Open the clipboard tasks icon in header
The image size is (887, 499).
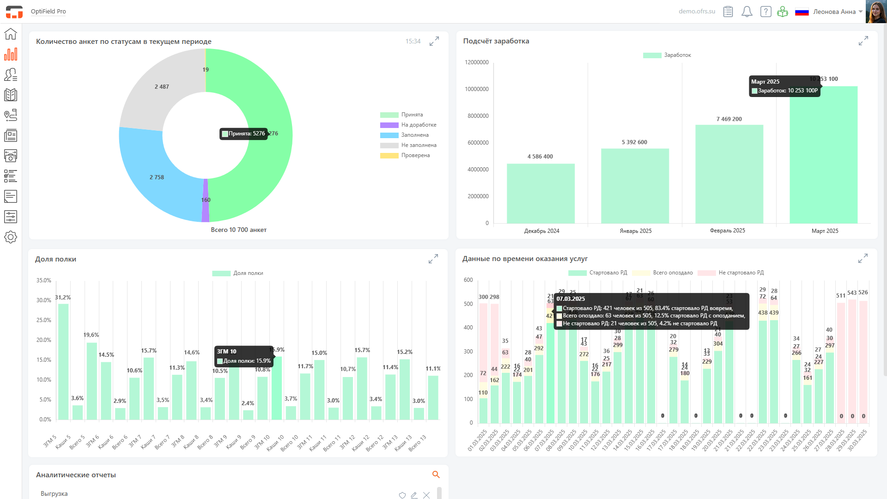pos(728,12)
